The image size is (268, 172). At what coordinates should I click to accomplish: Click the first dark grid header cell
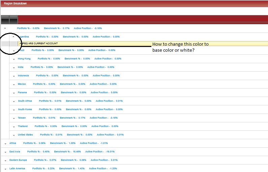tap(5, 20)
